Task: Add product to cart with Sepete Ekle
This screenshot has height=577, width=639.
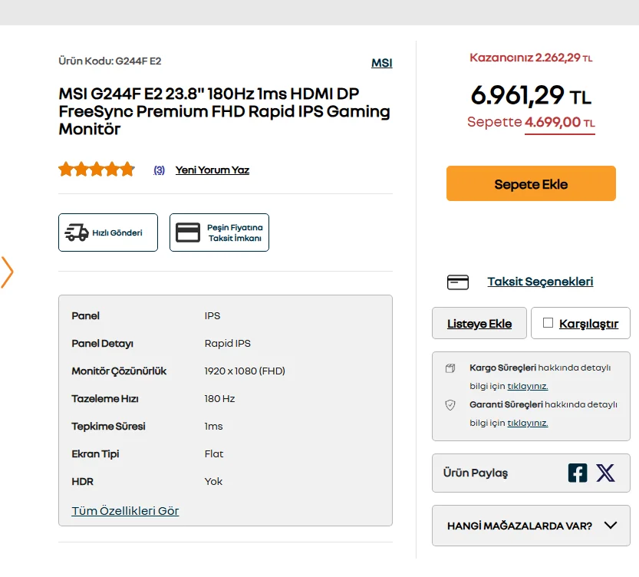Action: (531, 184)
